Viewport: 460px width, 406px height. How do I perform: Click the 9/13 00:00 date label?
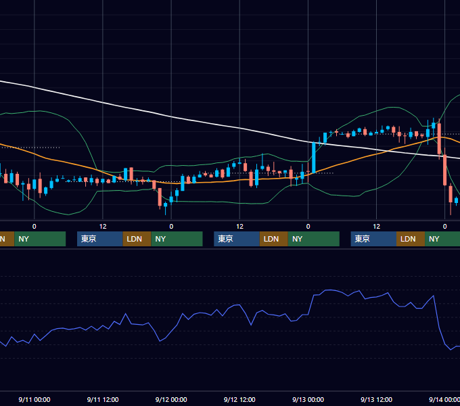coord(308,399)
